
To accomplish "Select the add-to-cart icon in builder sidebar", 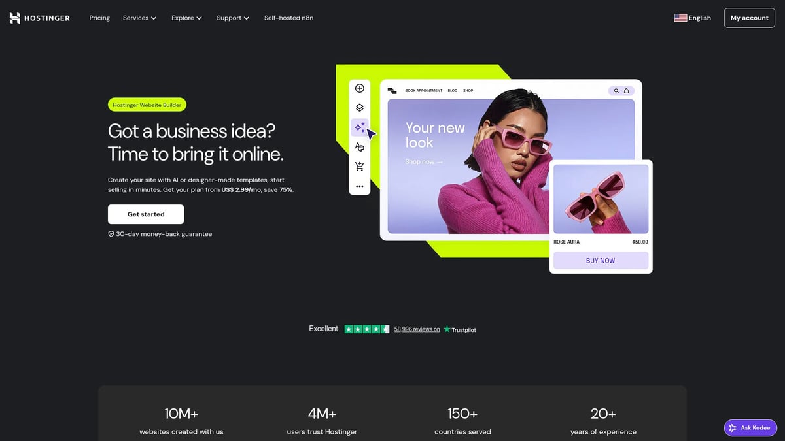I will (x=359, y=166).
